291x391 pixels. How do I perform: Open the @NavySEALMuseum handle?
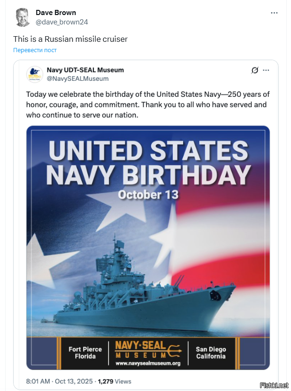tap(77, 78)
